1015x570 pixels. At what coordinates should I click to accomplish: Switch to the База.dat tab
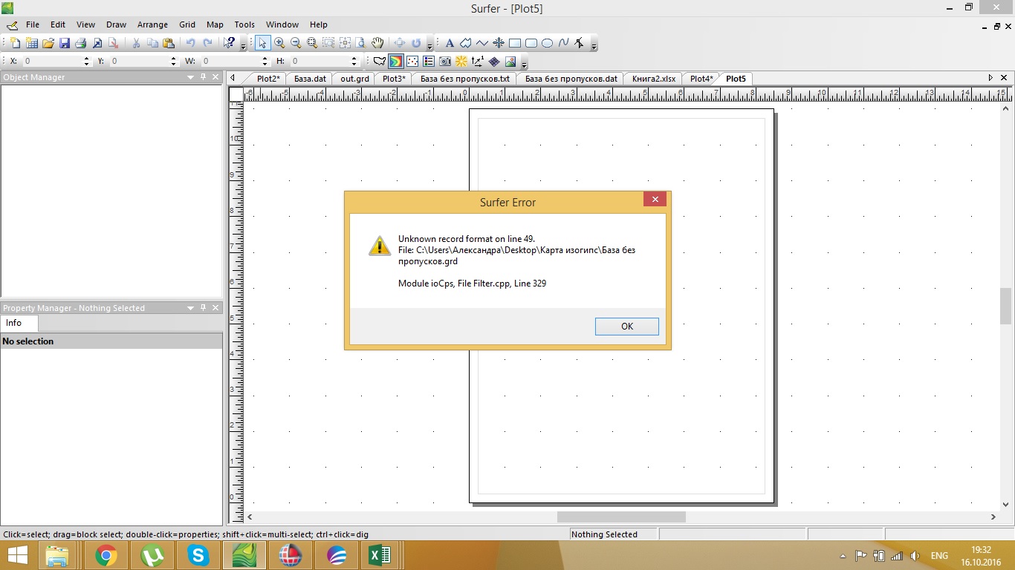tap(310, 79)
